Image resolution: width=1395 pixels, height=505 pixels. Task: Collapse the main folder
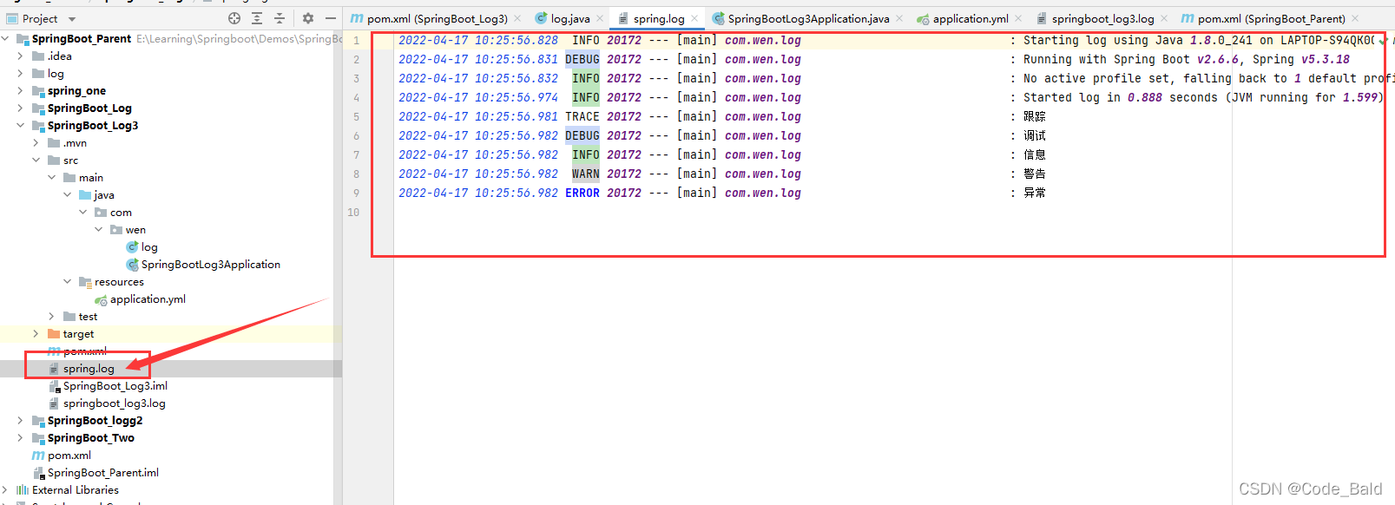pyautogui.click(x=52, y=177)
